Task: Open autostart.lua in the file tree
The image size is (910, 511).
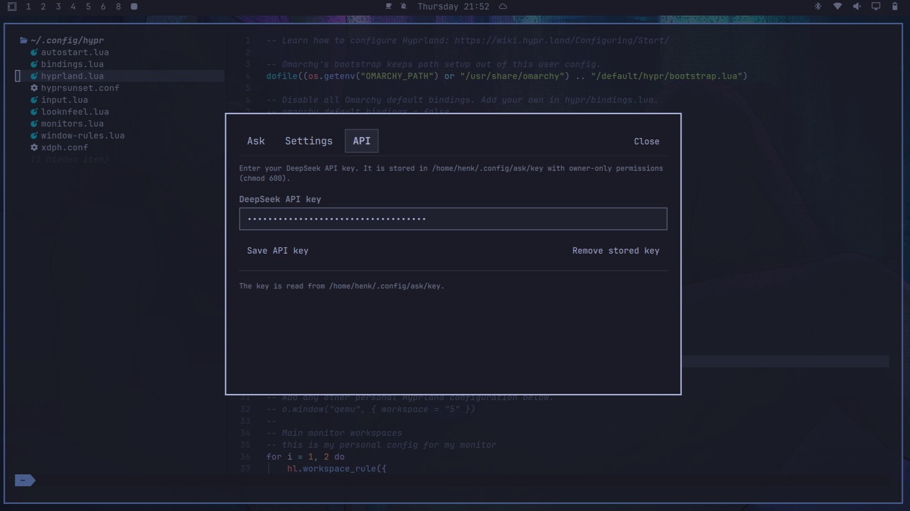Action: coord(75,52)
